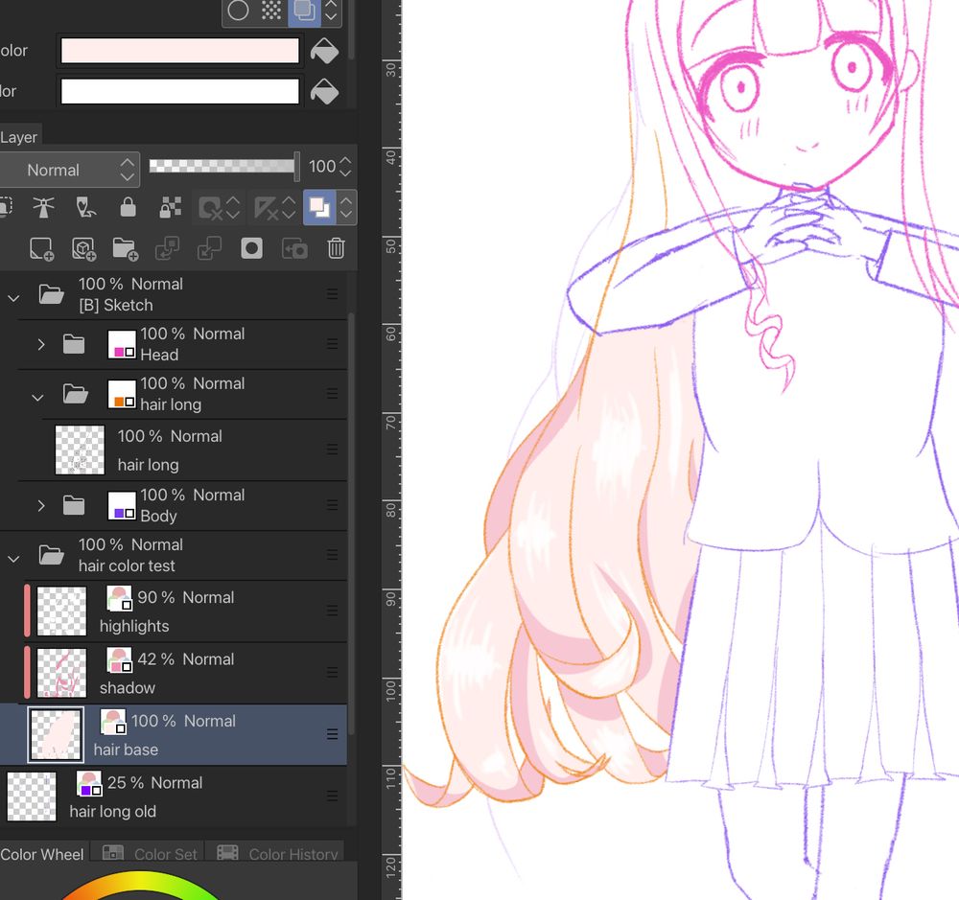Create a layer mask

pyautogui.click(x=251, y=248)
